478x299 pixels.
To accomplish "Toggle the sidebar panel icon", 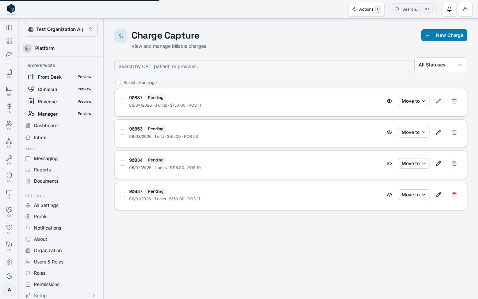I will 9,28.
